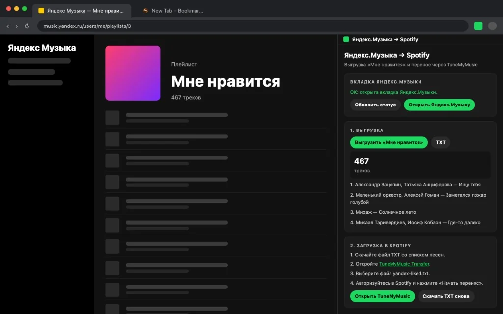Click the status text OK: открыта вкладка Яндекс.Музыки
503x314 pixels.
tap(393, 92)
